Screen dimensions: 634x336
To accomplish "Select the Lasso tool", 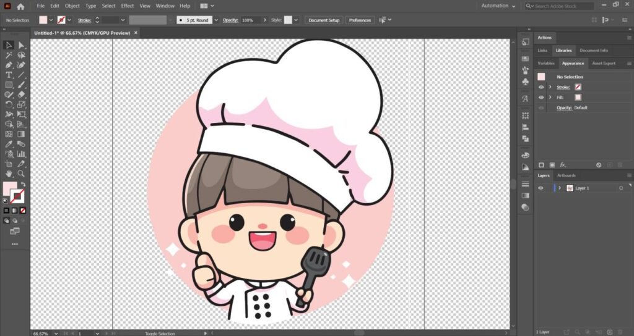I will pyautogui.click(x=21, y=55).
